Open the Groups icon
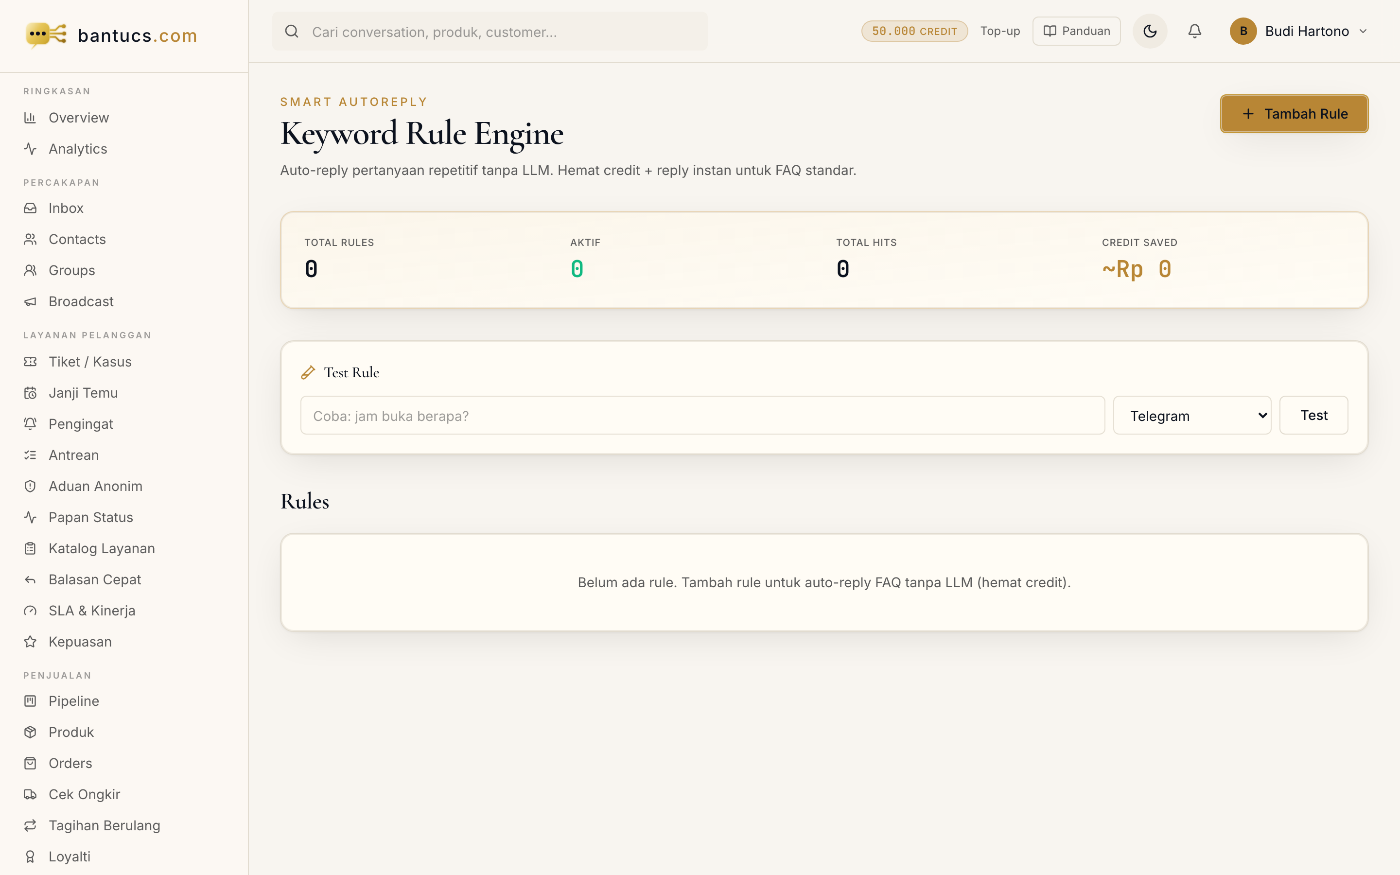Viewport: 1400px width, 875px height. pyautogui.click(x=30, y=270)
